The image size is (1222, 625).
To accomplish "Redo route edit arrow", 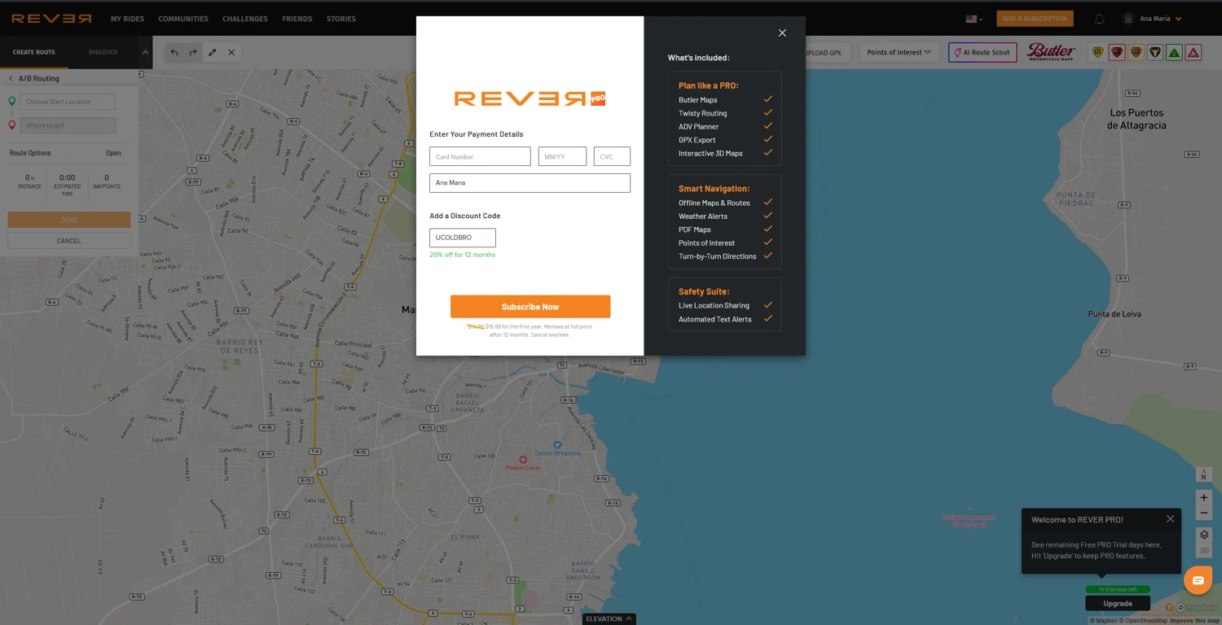I will coord(193,52).
